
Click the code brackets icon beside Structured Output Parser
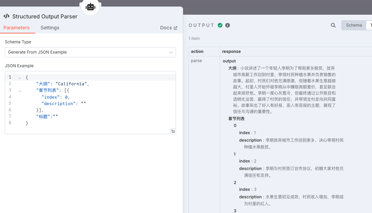(x=7, y=16)
